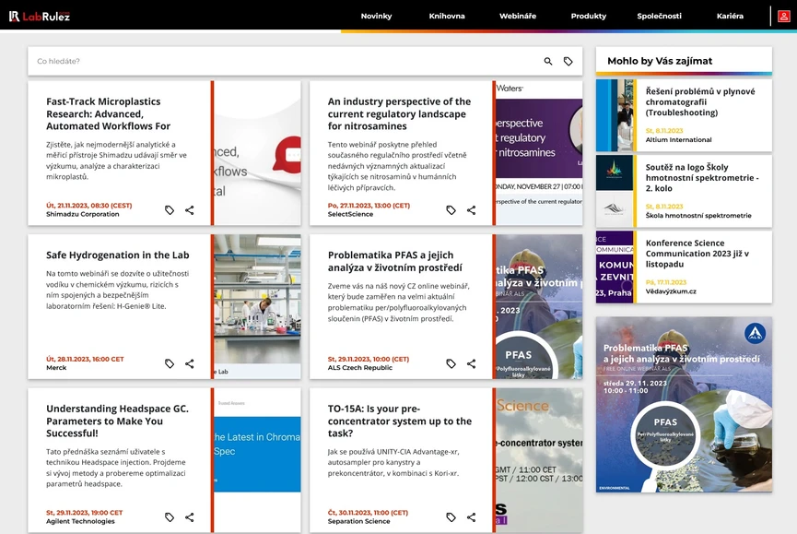Share the TO-15A pre-concentrator card
This screenshot has width=797, height=534.
[x=471, y=517]
